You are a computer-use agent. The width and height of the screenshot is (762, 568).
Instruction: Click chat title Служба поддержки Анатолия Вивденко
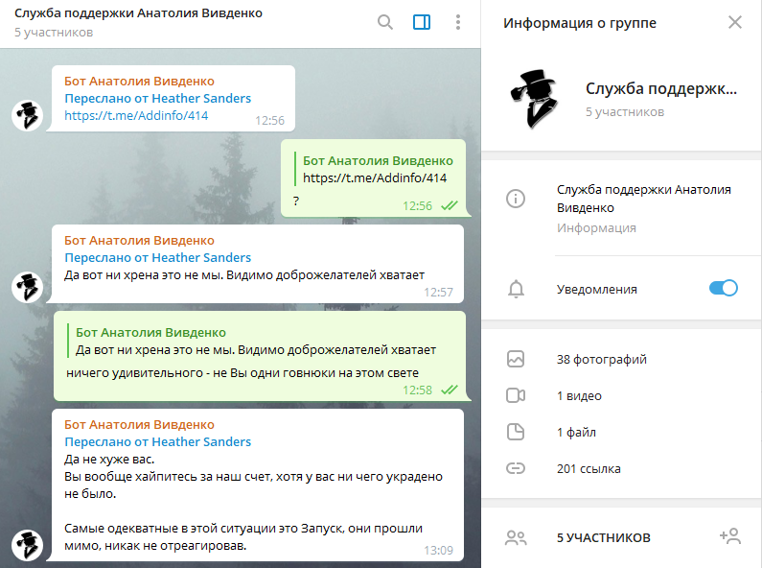tap(138, 13)
